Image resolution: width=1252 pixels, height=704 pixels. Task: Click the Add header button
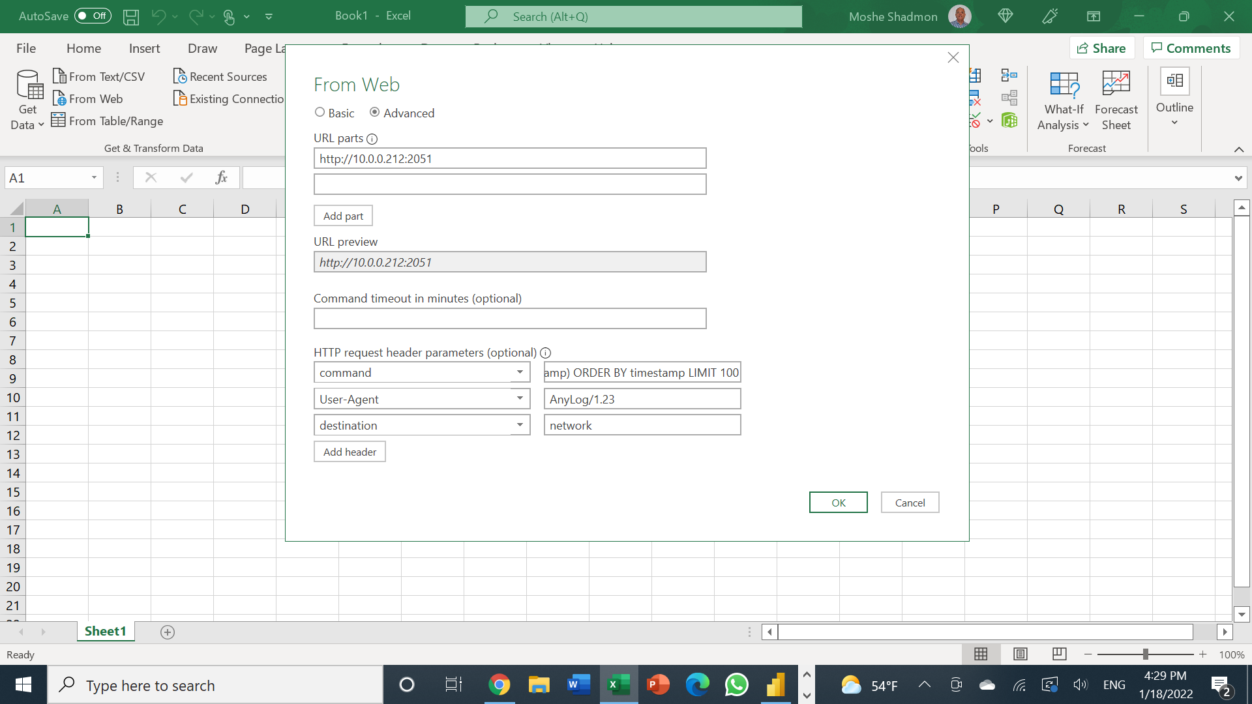click(x=350, y=452)
